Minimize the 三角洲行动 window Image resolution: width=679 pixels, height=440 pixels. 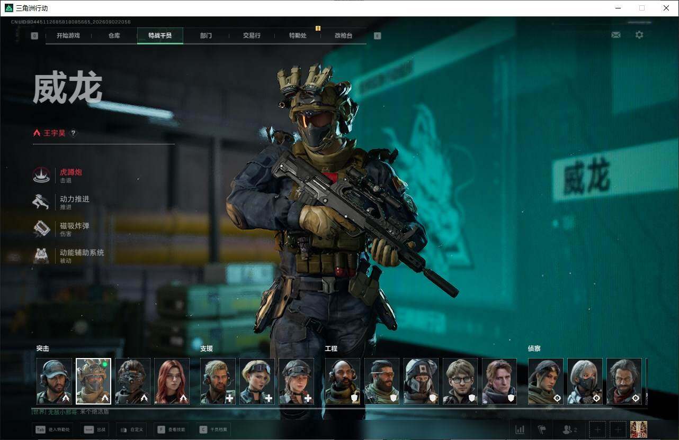pyautogui.click(x=618, y=8)
